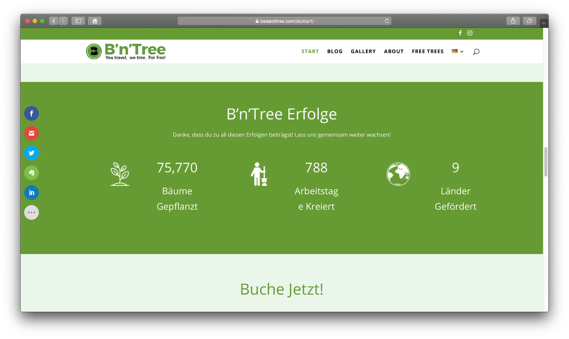
Task: Share on Twitter using sidebar icon
Action: [32, 153]
